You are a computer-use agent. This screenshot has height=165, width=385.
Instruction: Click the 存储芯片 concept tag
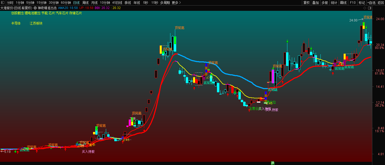(76, 13)
